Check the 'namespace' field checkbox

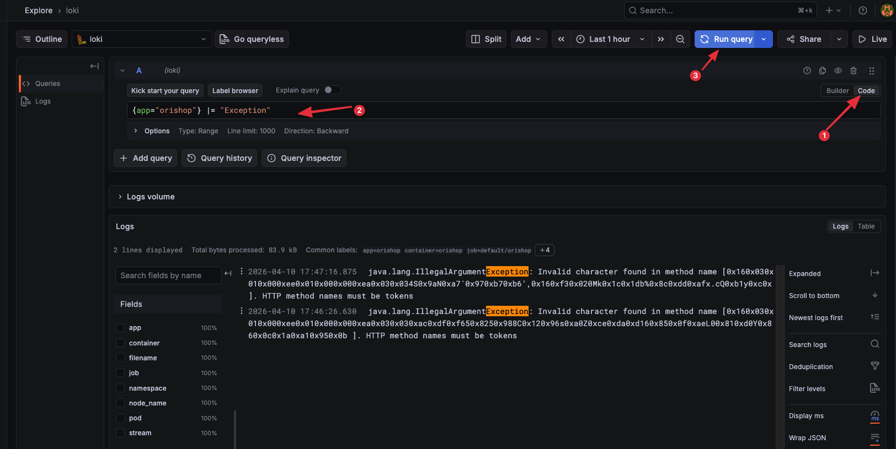click(x=120, y=388)
